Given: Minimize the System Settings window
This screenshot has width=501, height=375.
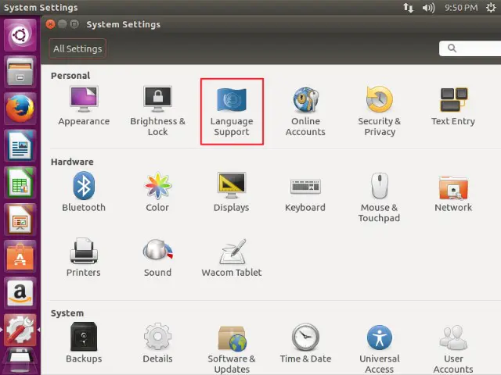Looking at the screenshot, I should coord(63,24).
